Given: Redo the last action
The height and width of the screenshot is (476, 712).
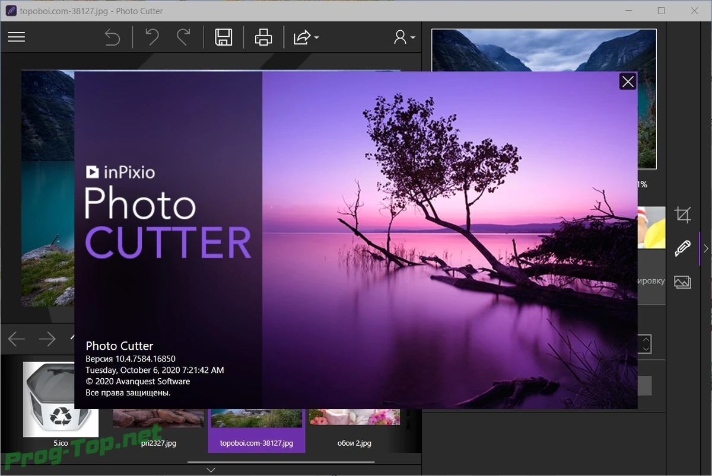Looking at the screenshot, I should tap(183, 37).
